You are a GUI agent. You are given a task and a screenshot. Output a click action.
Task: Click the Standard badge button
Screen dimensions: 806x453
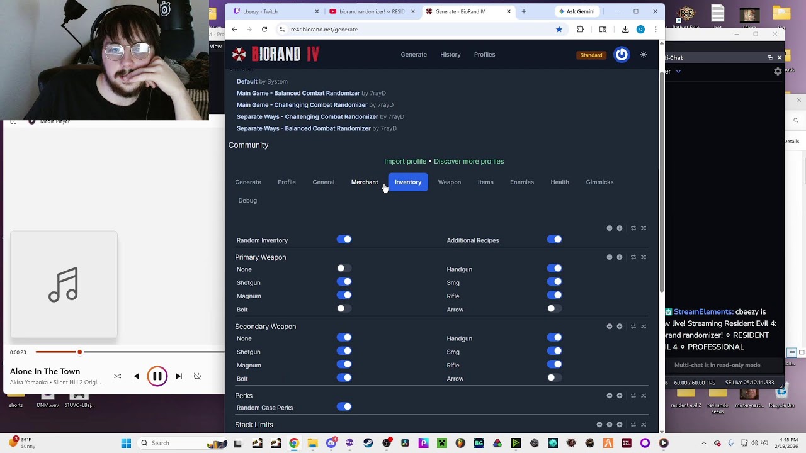pyautogui.click(x=591, y=55)
